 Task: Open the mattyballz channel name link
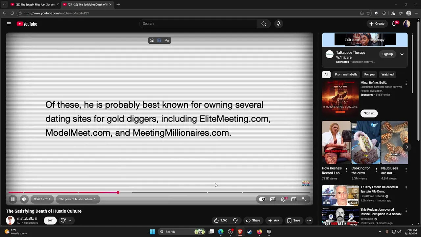25,219
